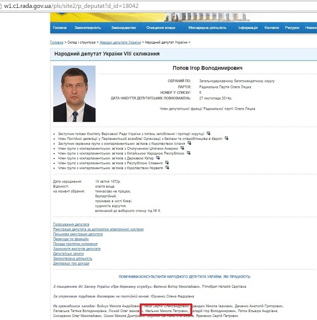
Task: Open the Контакти navigation item
Action: coord(271,28)
